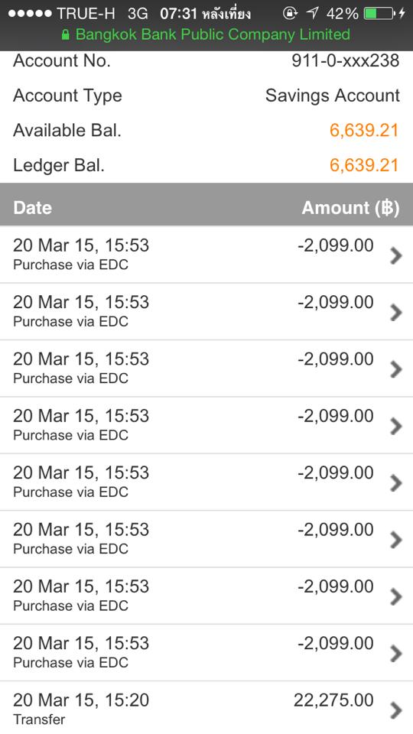Viewport: 413px width, 734px height.
Task: Select the fifth -2,099.00 purchase row
Action: coord(206,482)
